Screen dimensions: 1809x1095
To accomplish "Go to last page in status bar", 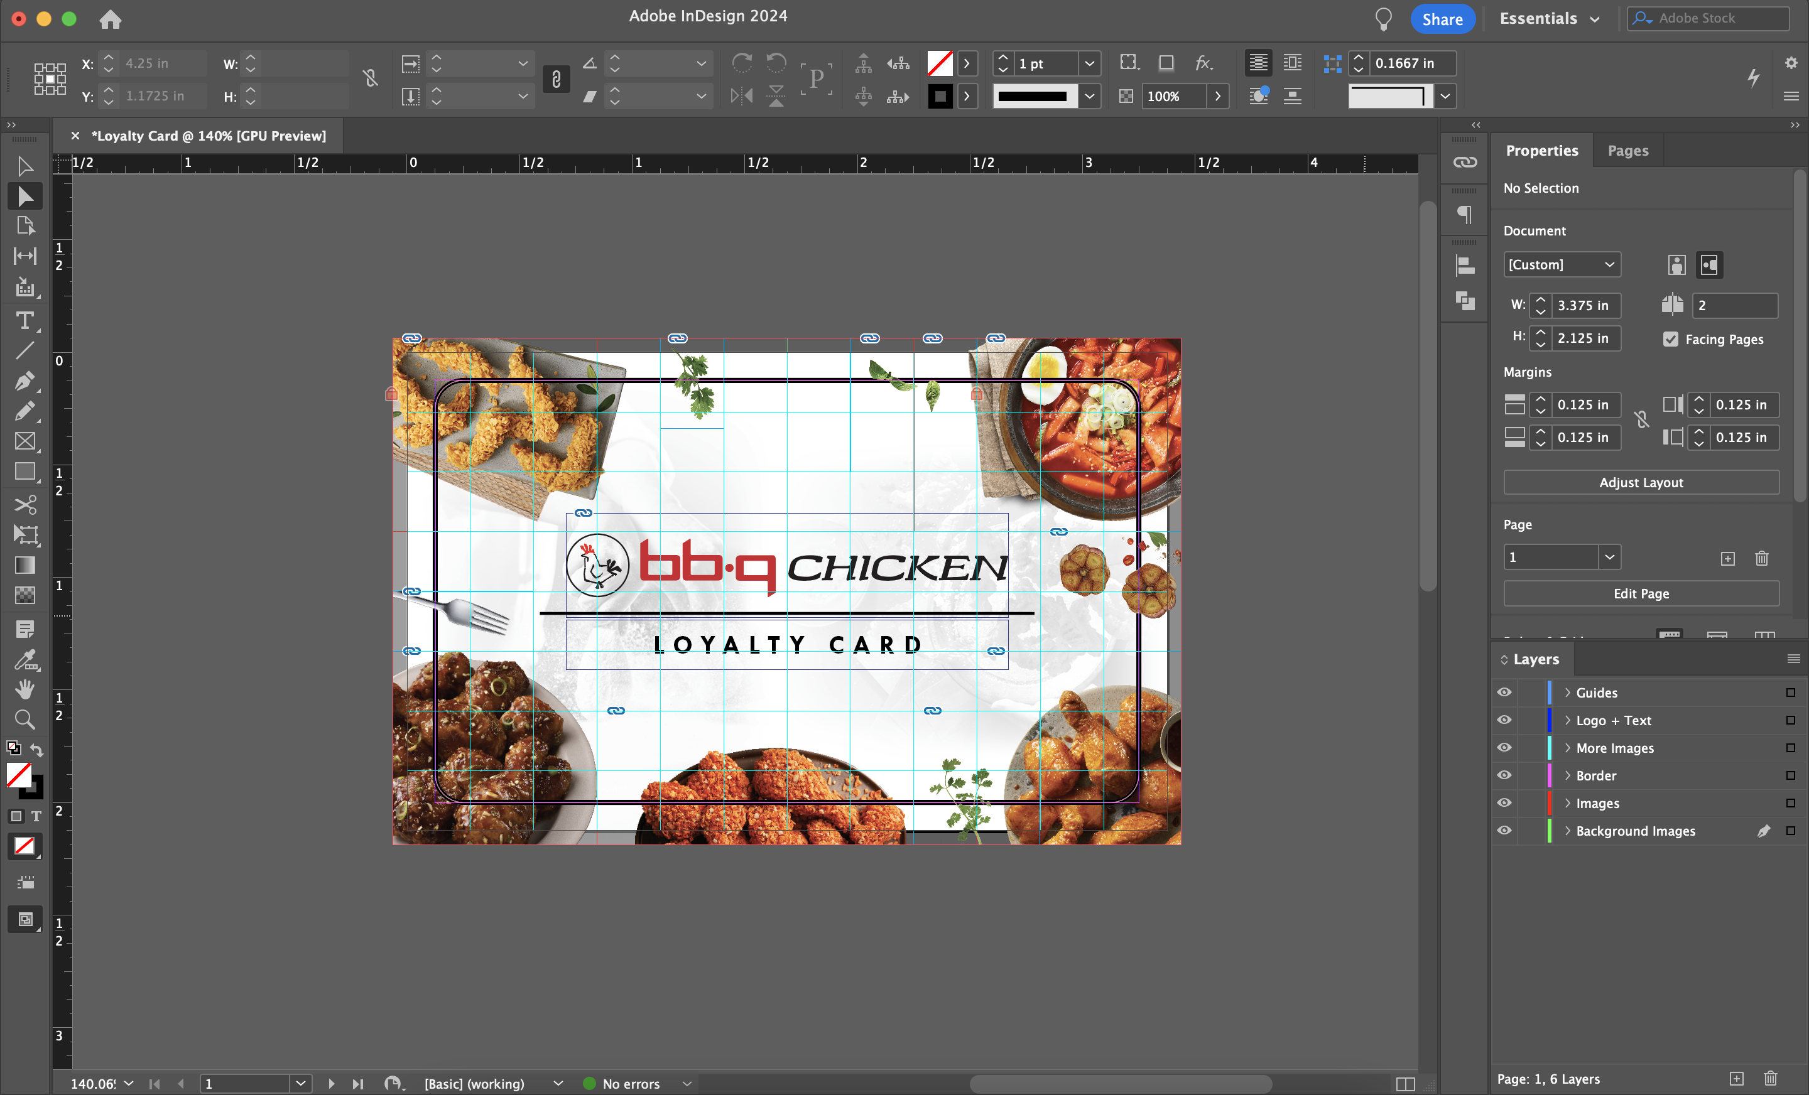I will pos(357,1083).
